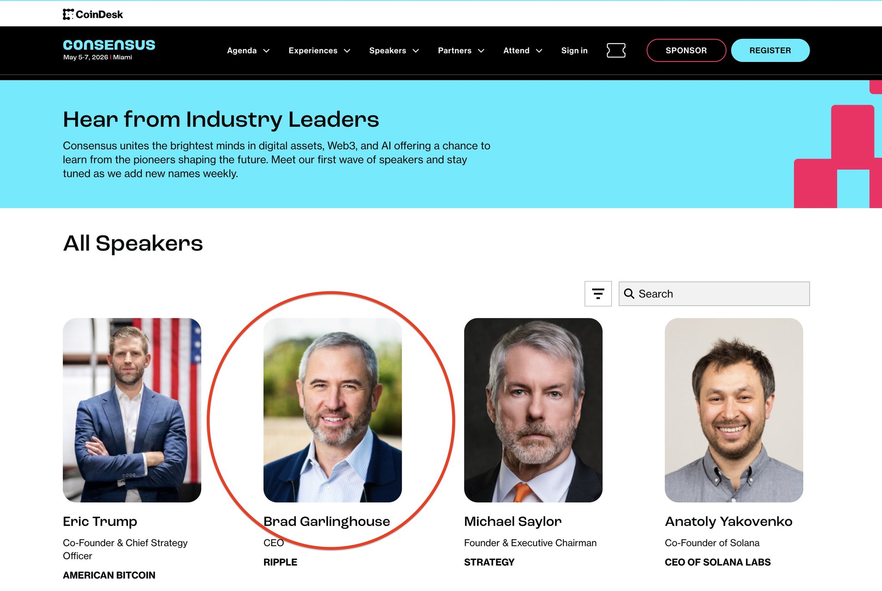The width and height of the screenshot is (882, 591).
Task: Follow the Sign in link
Action: pos(574,50)
